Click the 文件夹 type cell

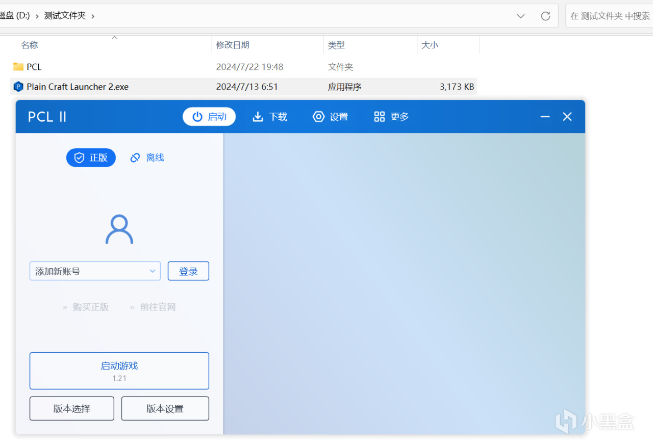pos(340,67)
